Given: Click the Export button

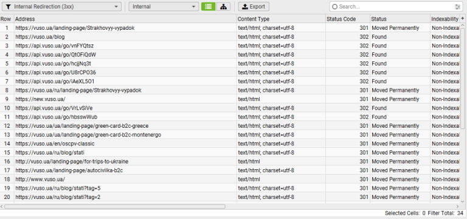Looking at the screenshot, I should tap(254, 7).
